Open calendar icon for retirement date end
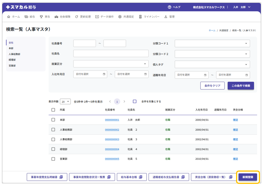 pos(247,75)
